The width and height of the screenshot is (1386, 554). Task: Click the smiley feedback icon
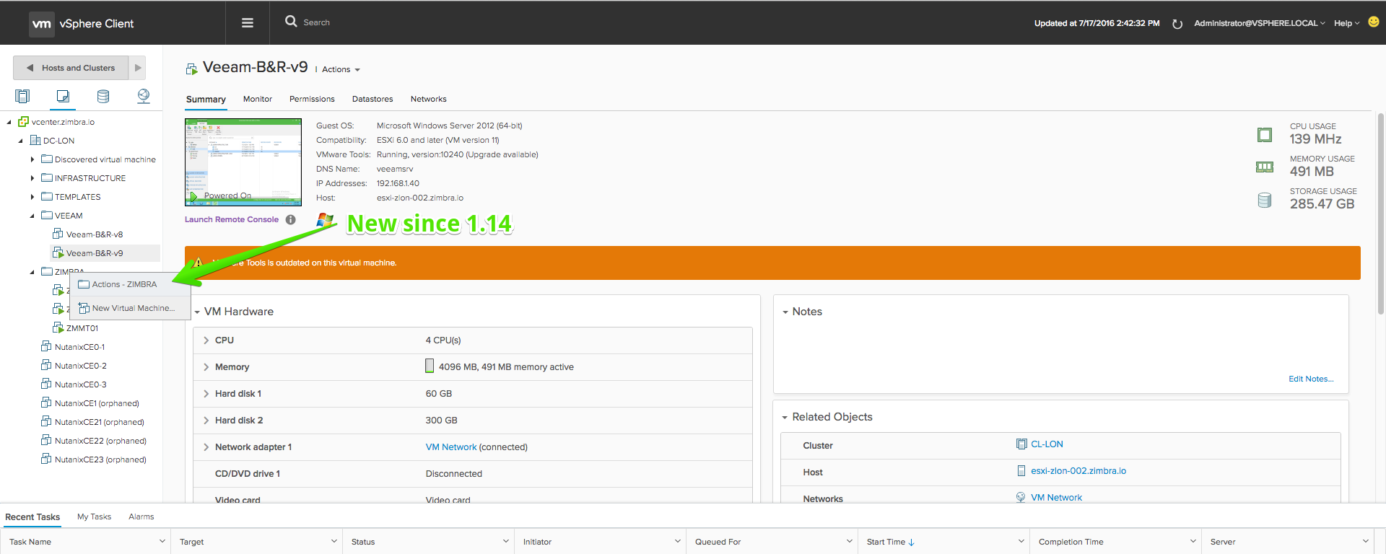(x=1374, y=22)
